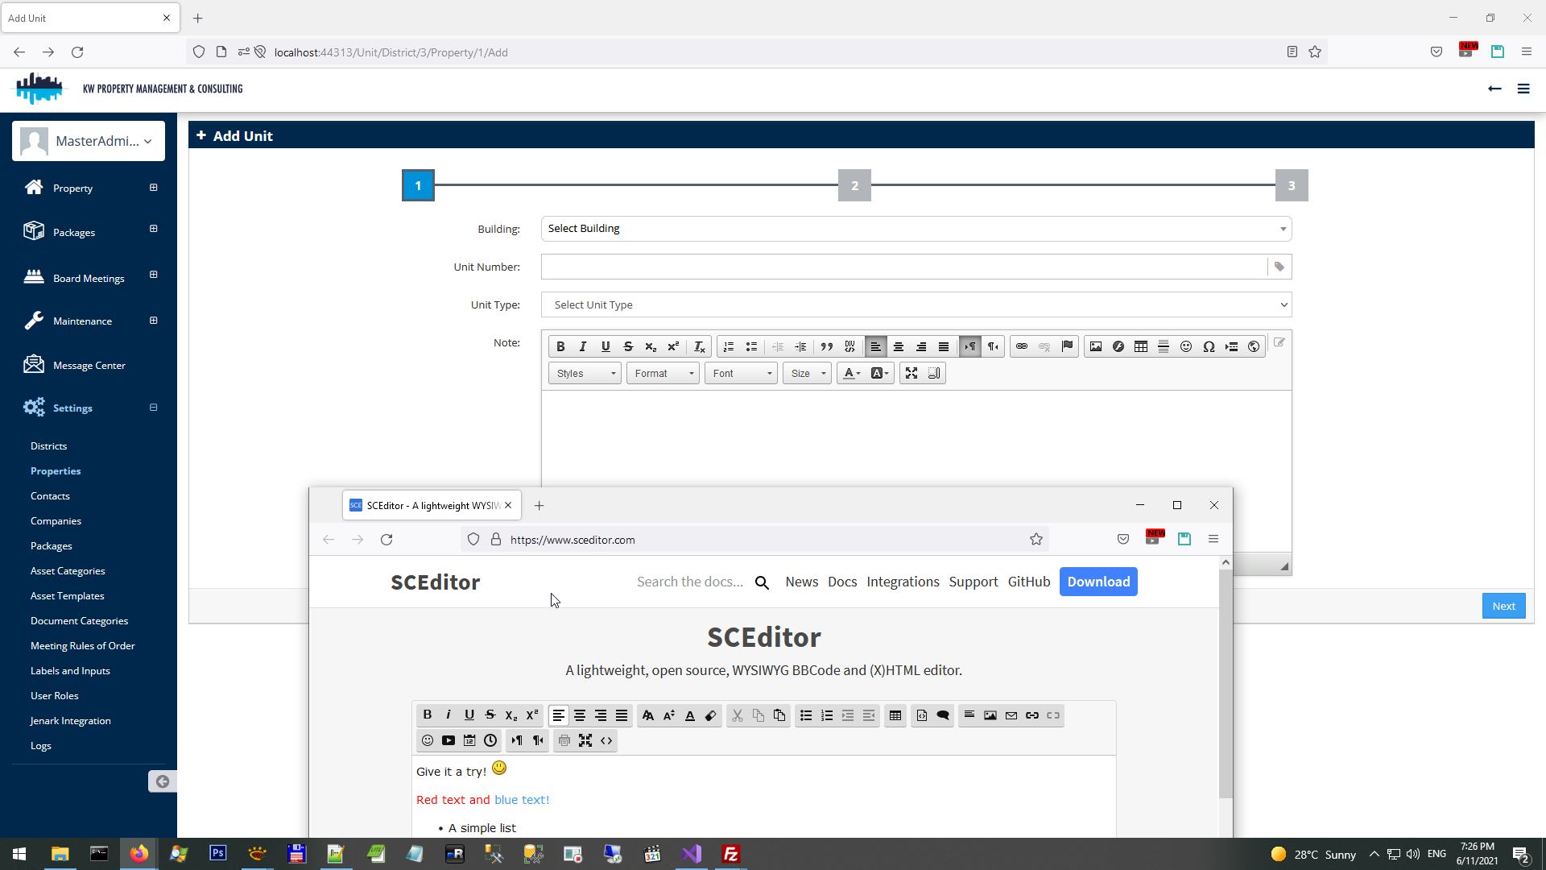The image size is (1546, 870).
Task: Open the Districts settings menu item
Action: pyautogui.click(x=48, y=445)
